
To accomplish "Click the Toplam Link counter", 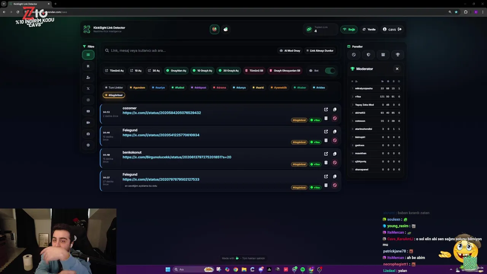I will tap(321, 29).
